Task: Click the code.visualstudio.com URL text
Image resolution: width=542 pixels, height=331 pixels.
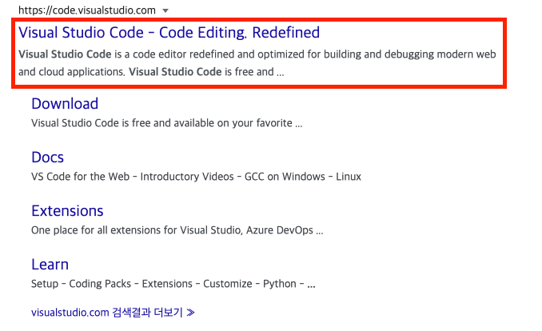Action: 86,10
